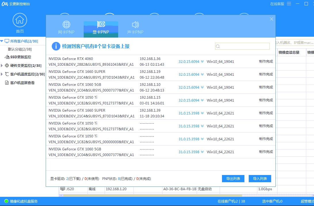Image resolution: width=314 pixels, height=206 pixels.
Task: Click 选中客户机:0 in status bar
Action: (272, 201)
